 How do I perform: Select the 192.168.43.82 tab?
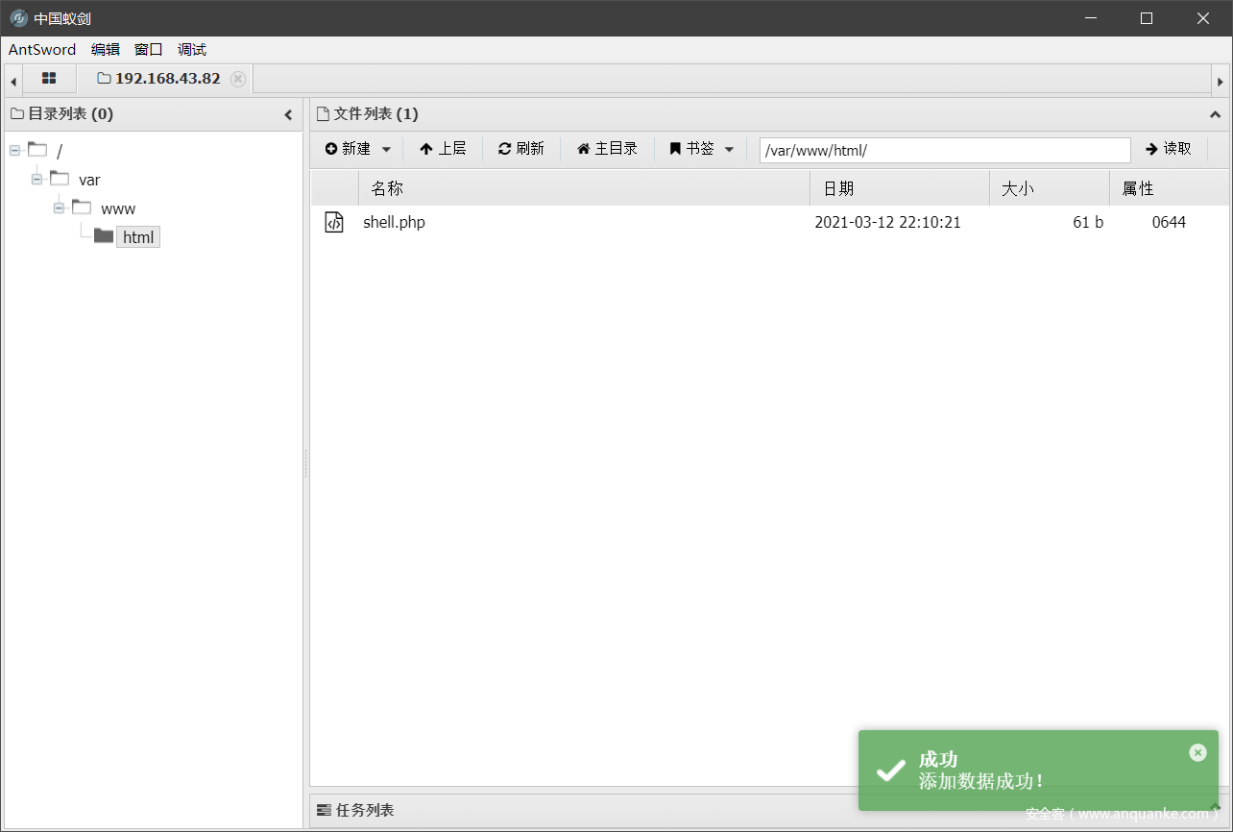click(168, 79)
